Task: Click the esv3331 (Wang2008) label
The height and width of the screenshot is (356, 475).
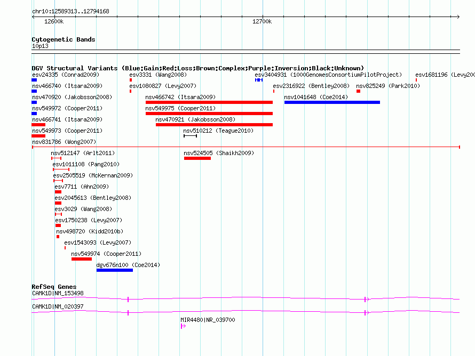Action: tap(158, 75)
